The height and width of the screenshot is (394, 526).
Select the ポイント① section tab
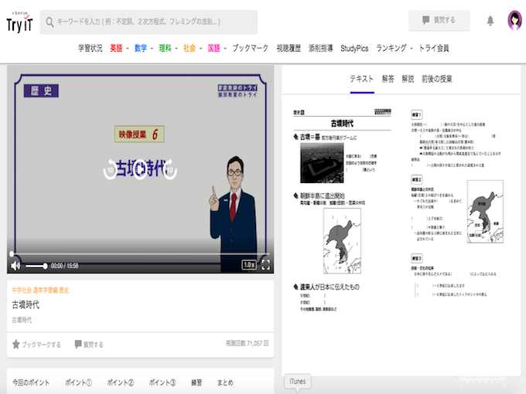(78, 382)
